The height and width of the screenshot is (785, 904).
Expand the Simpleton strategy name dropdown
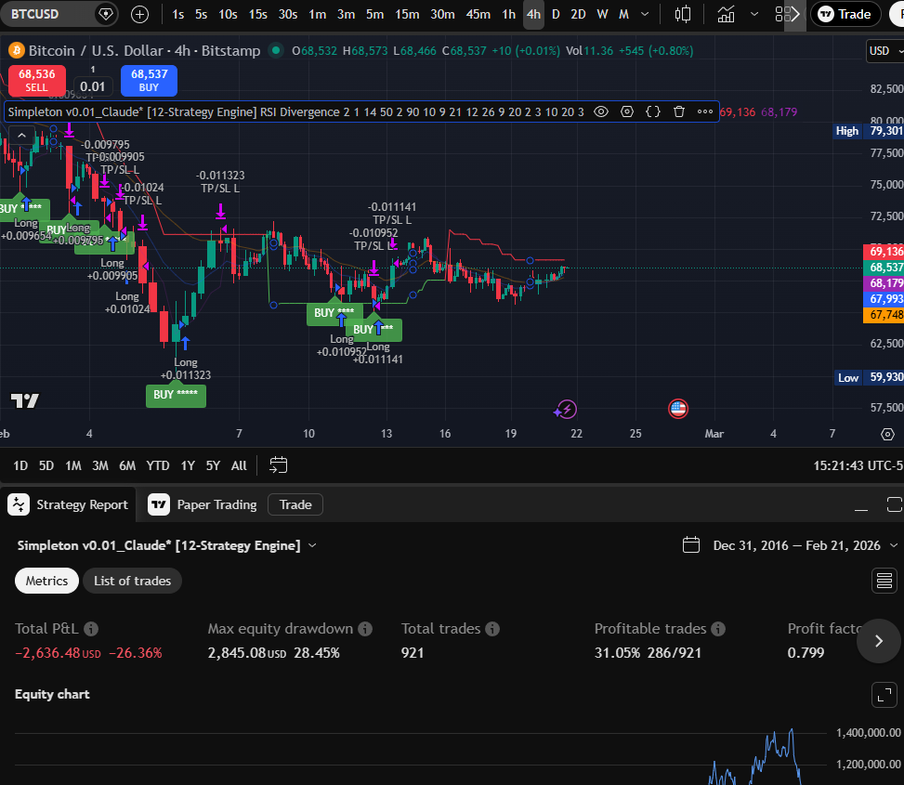pyautogui.click(x=311, y=545)
